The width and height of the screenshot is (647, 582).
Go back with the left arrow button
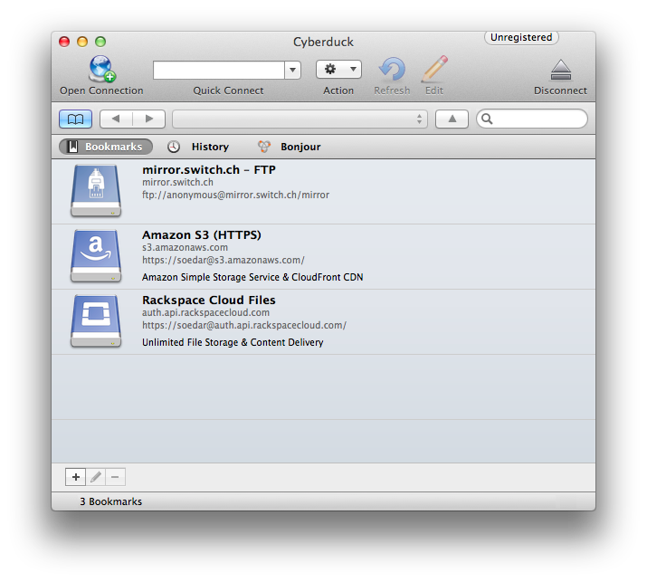point(116,119)
